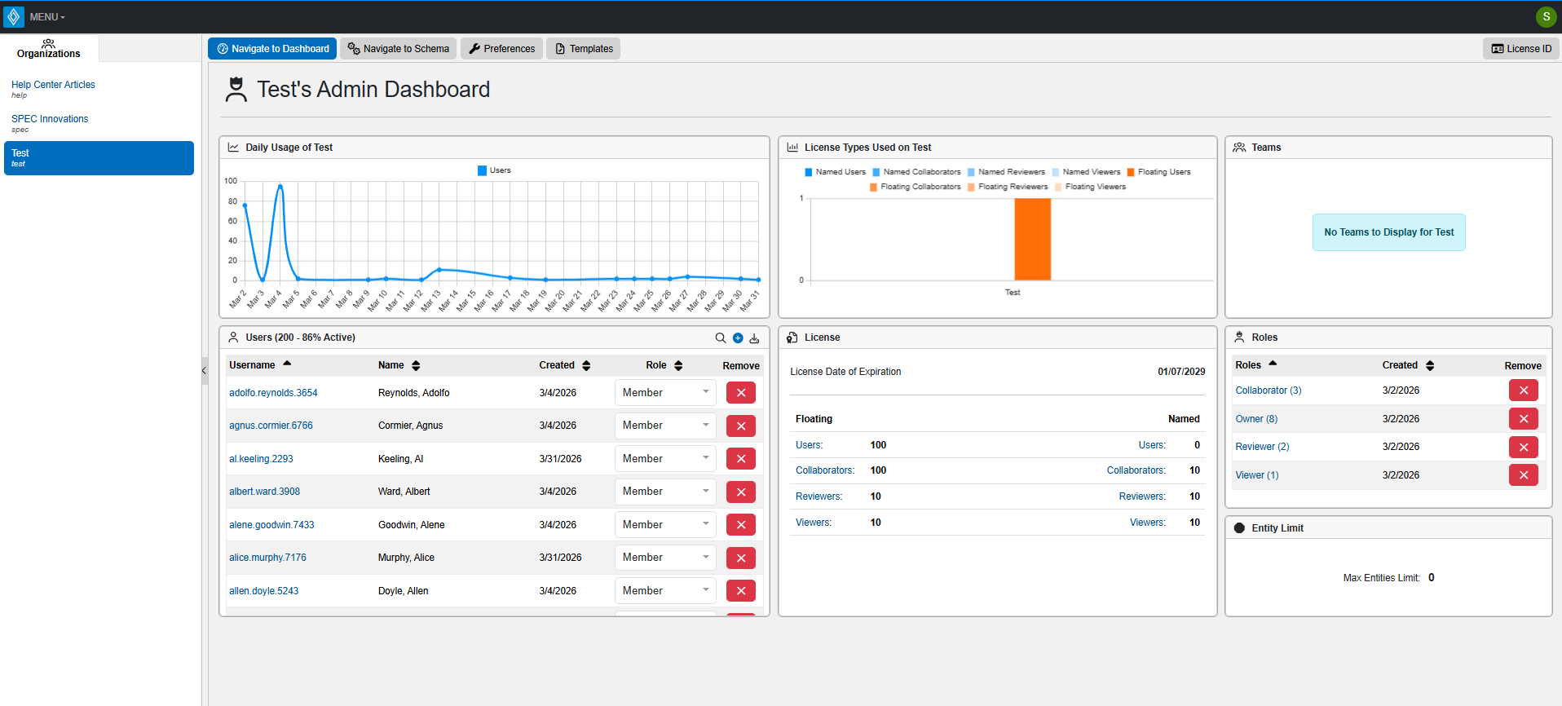Remove the Viewer role with red X
Viewport: 1562px width, 706px height.
click(x=1523, y=475)
